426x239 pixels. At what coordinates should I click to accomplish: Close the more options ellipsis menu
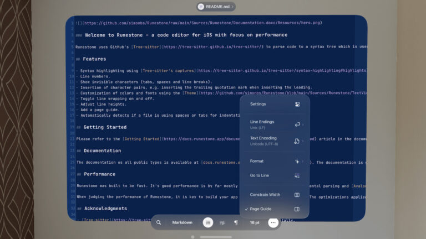273,222
